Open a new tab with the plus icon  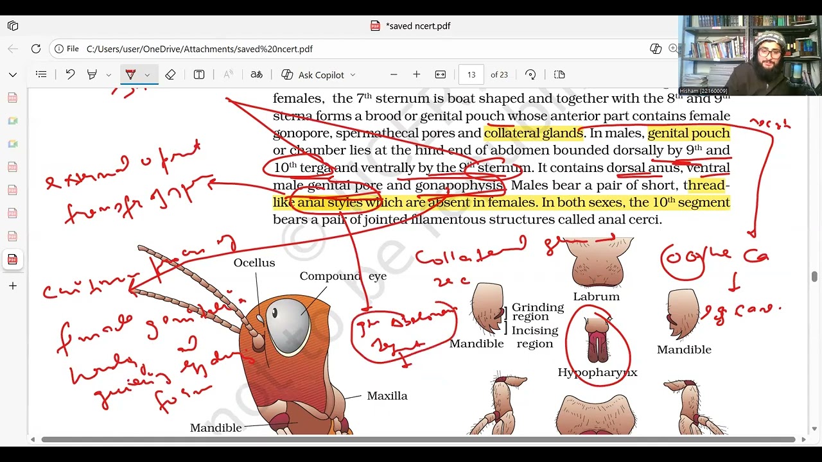click(x=13, y=286)
